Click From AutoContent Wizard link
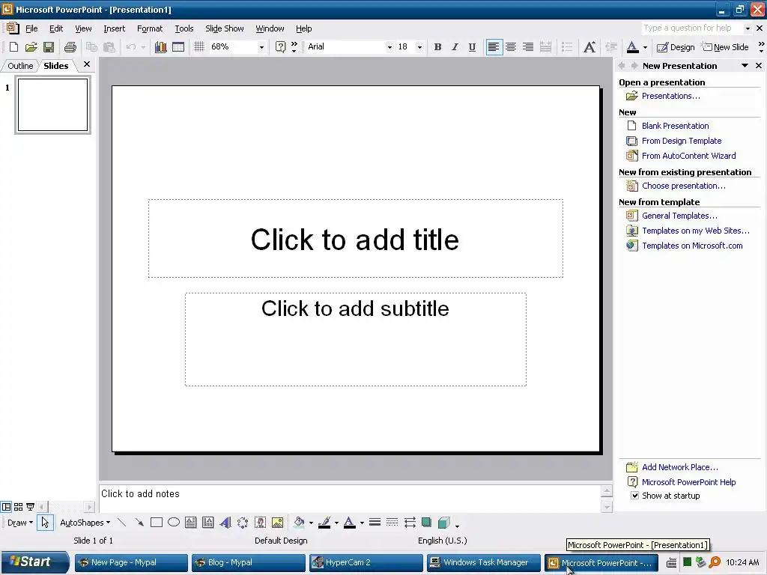This screenshot has width=767, height=575. point(689,156)
